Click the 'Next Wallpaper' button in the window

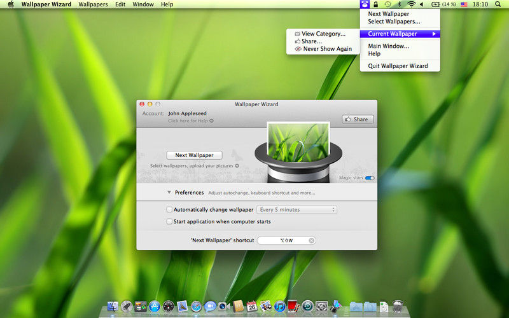(195, 155)
